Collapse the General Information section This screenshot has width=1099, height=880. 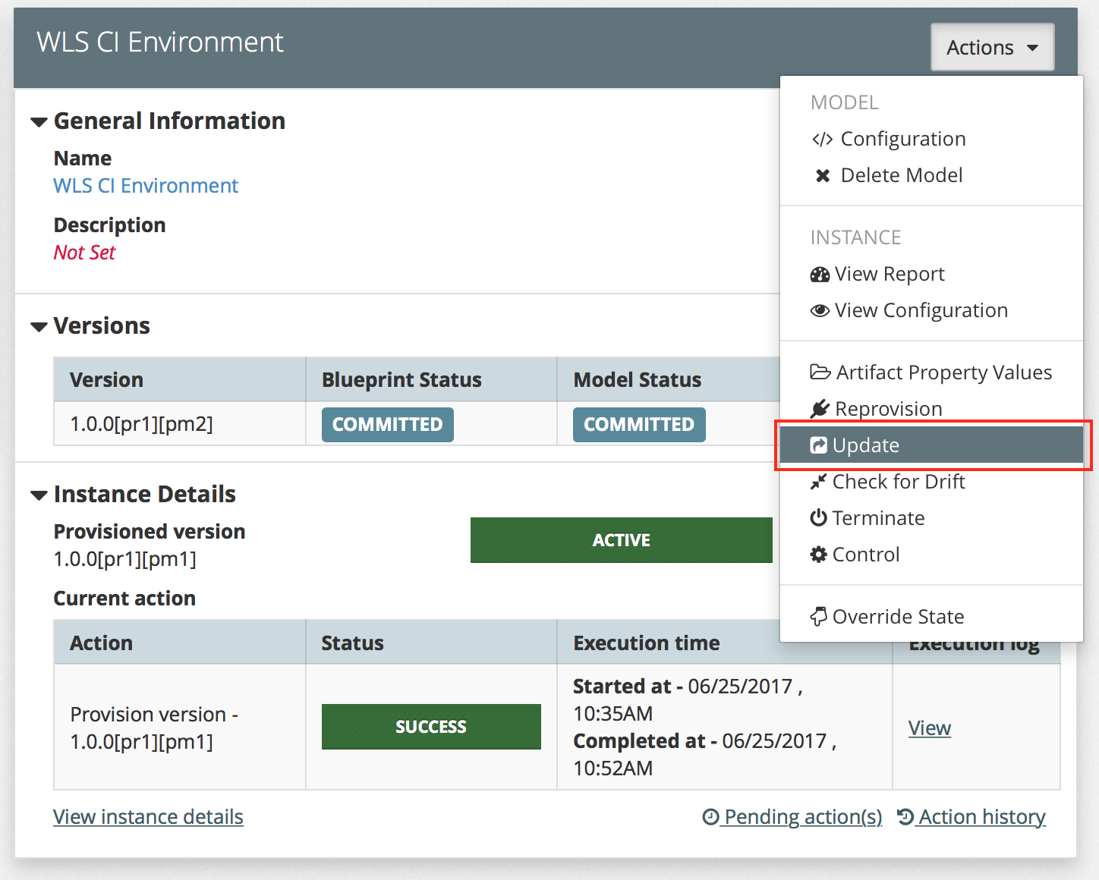pyautogui.click(x=39, y=122)
